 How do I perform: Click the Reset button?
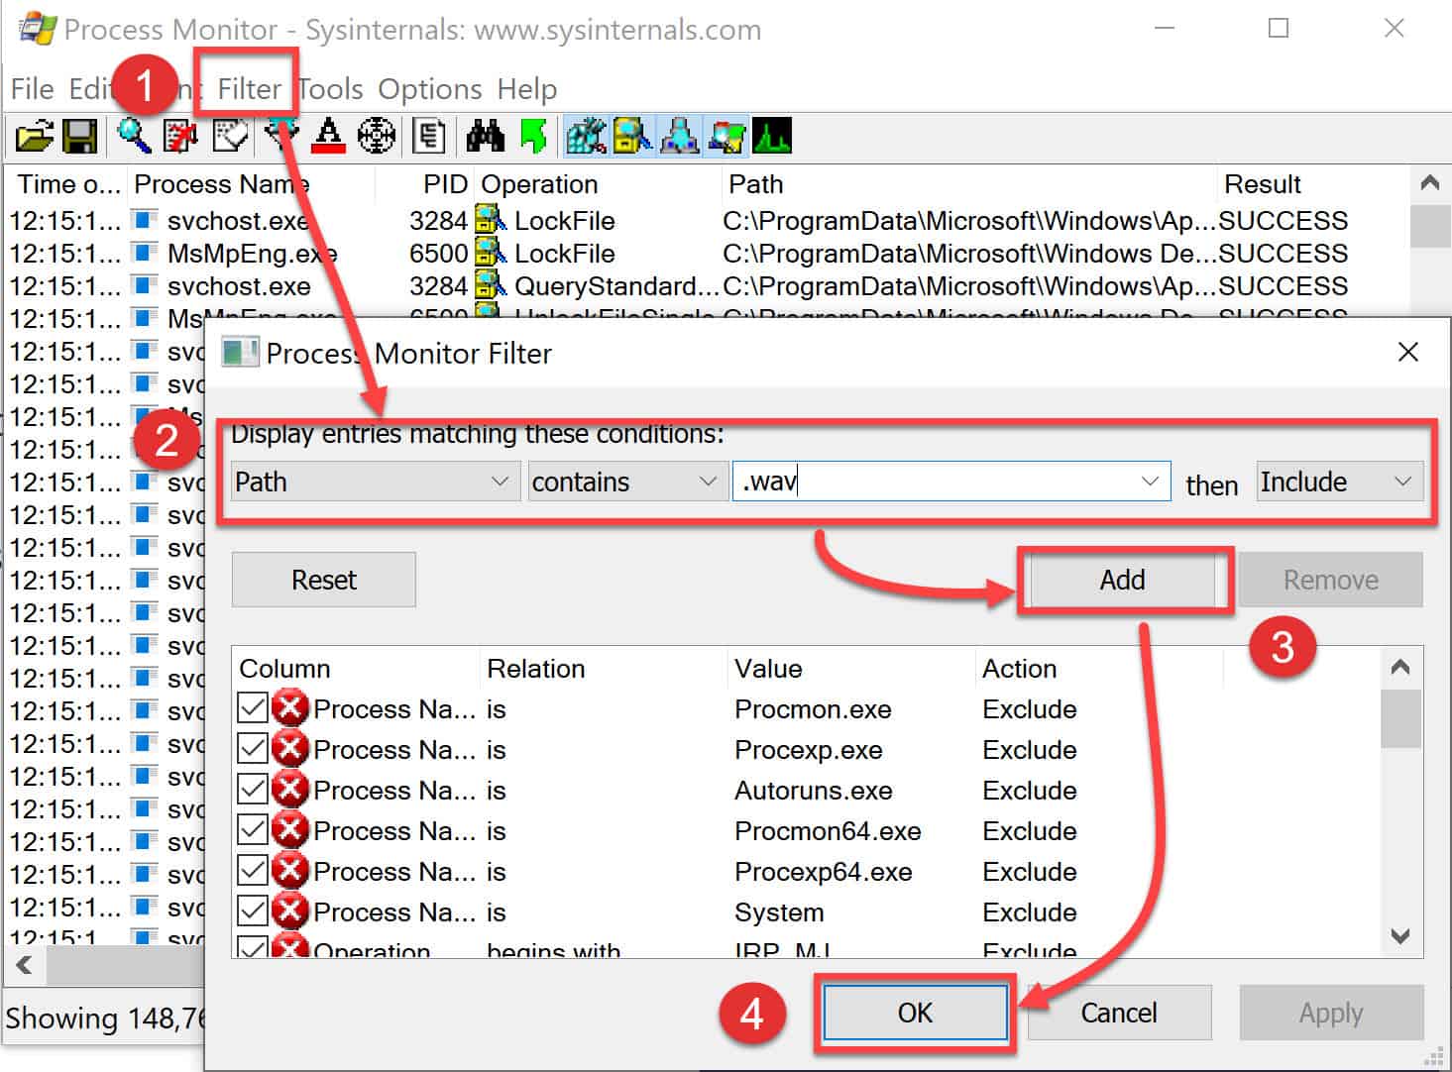coord(322,580)
